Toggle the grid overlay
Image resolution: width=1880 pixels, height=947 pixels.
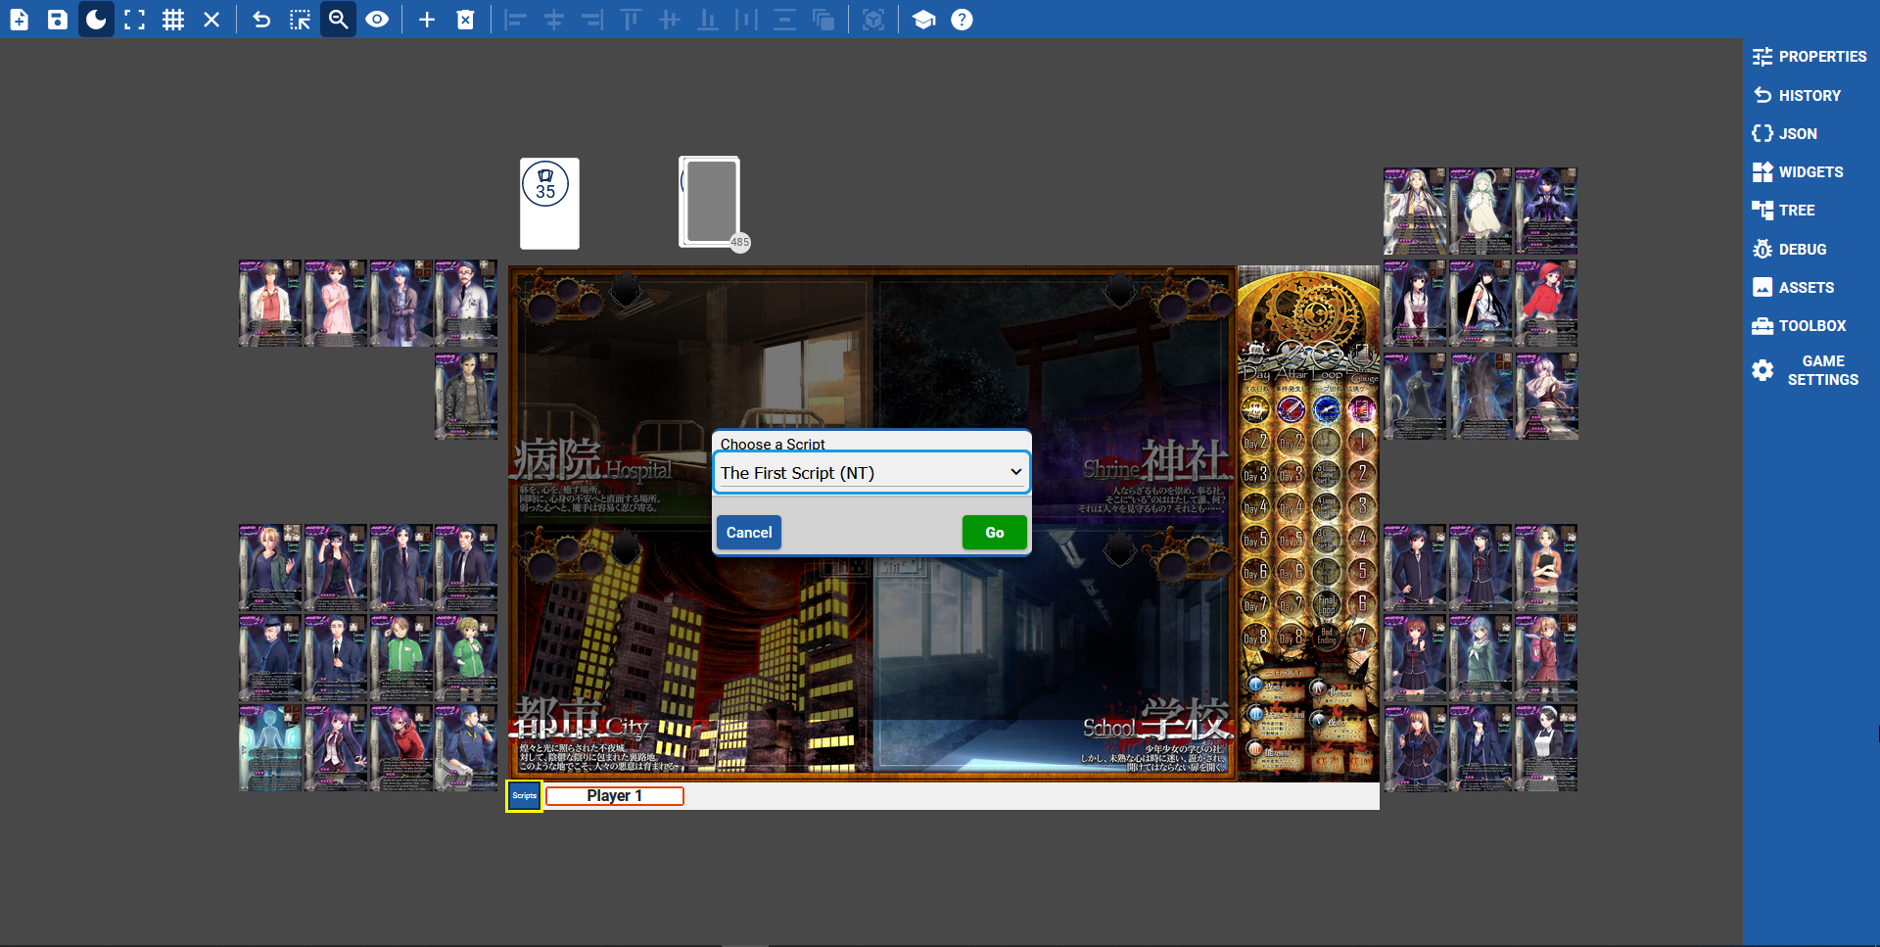pos(173,20)
